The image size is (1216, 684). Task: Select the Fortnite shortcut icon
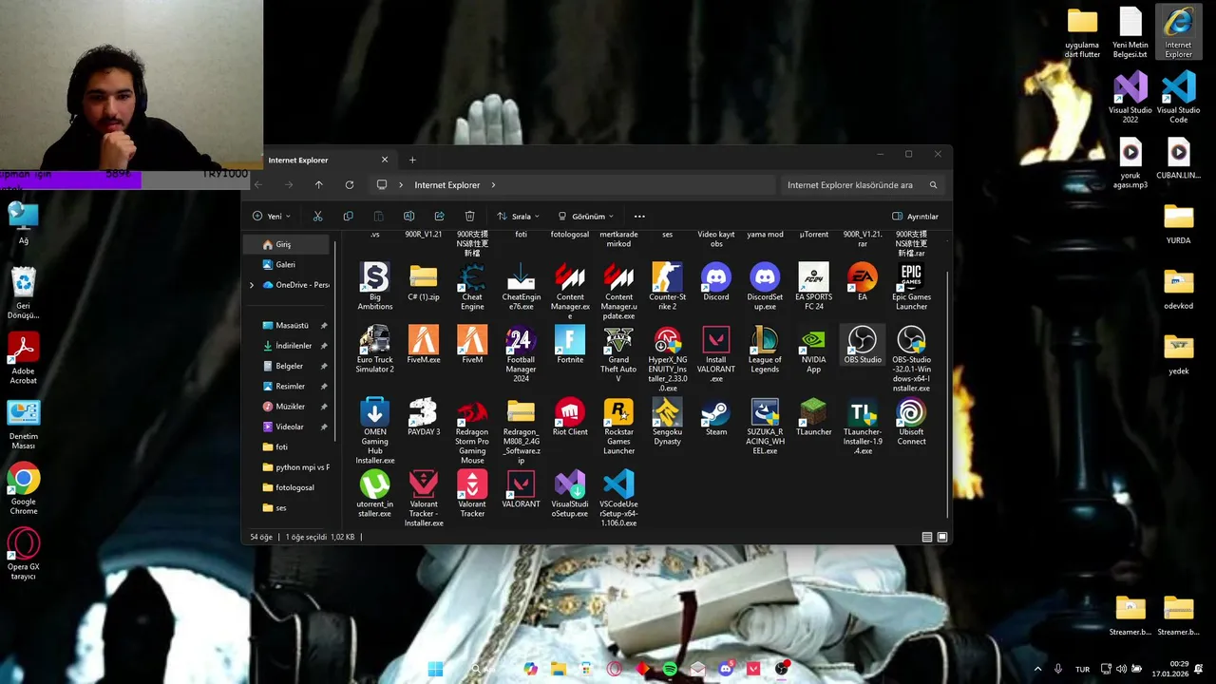pos(570,340)
